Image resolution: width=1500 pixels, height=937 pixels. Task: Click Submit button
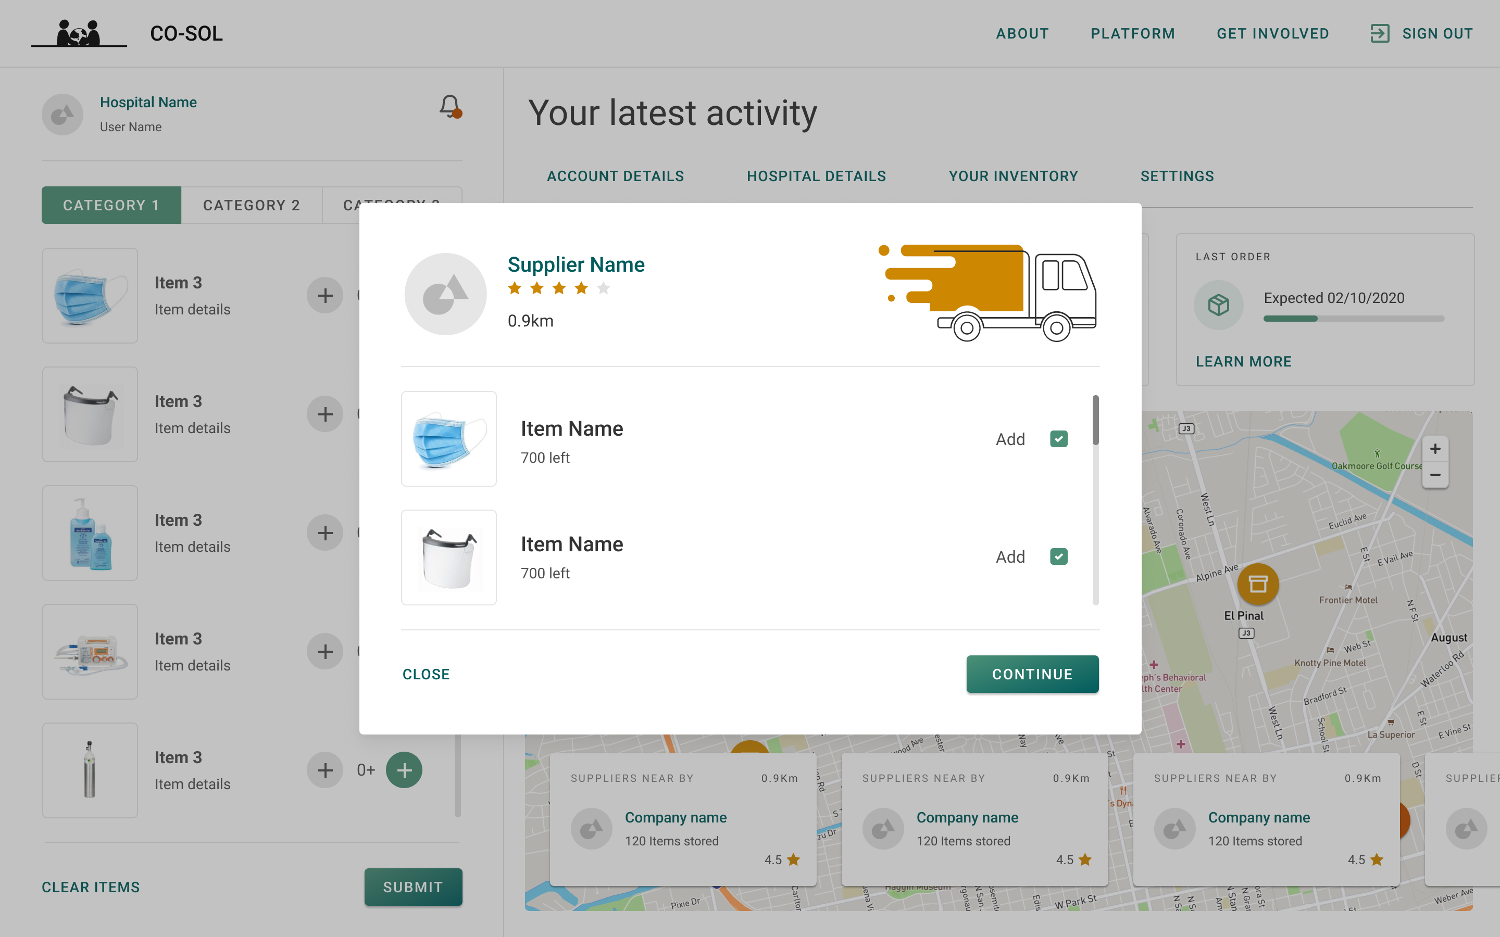(414, 887)
